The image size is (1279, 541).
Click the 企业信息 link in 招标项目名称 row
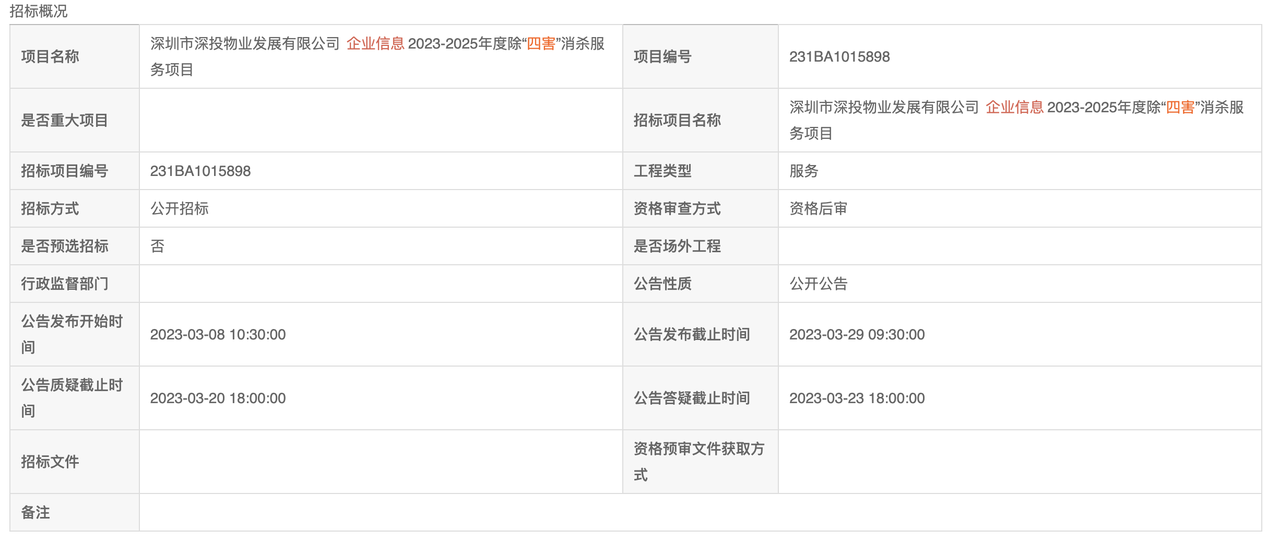(x=1014, y=107)
